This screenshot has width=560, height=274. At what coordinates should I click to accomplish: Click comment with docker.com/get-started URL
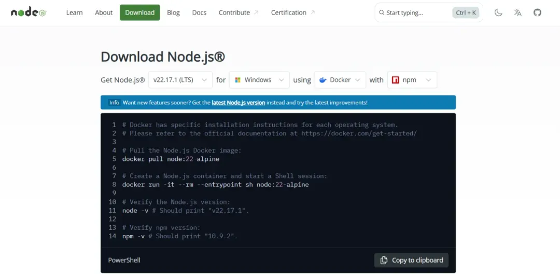(269, 133)
